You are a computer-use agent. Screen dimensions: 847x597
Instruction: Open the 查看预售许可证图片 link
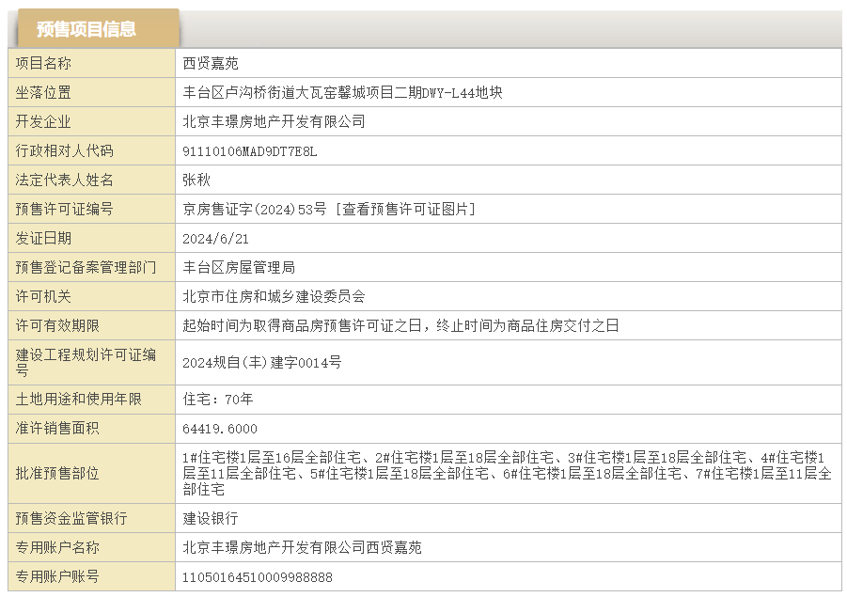coord(406,209)
